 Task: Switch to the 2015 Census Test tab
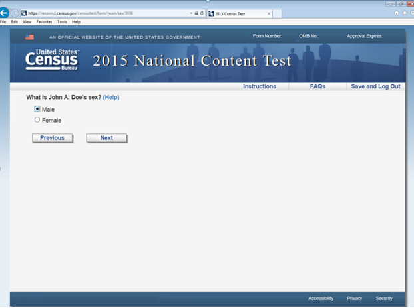(240, 14)
